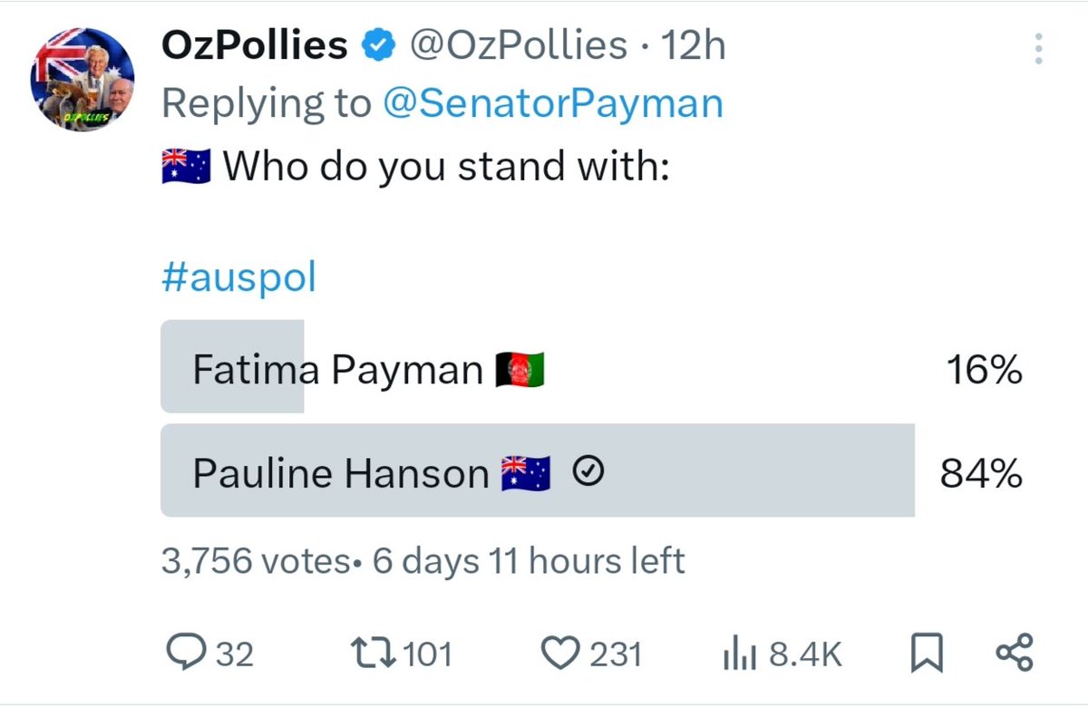Open the OzPollies profile picture
Image resolution: width=1088 pixels, height=717 pixels.
(x=83, y=78)
